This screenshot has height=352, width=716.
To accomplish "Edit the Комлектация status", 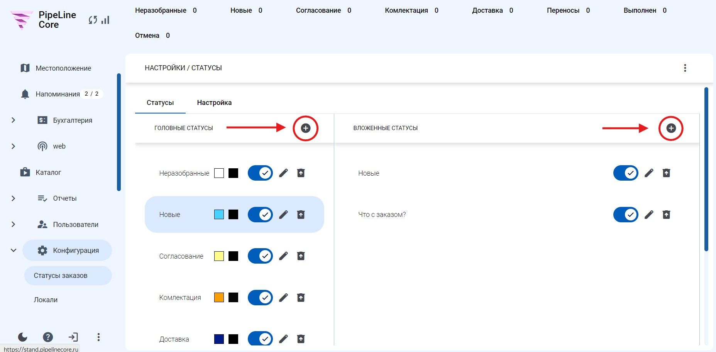I will pos(283,298).
